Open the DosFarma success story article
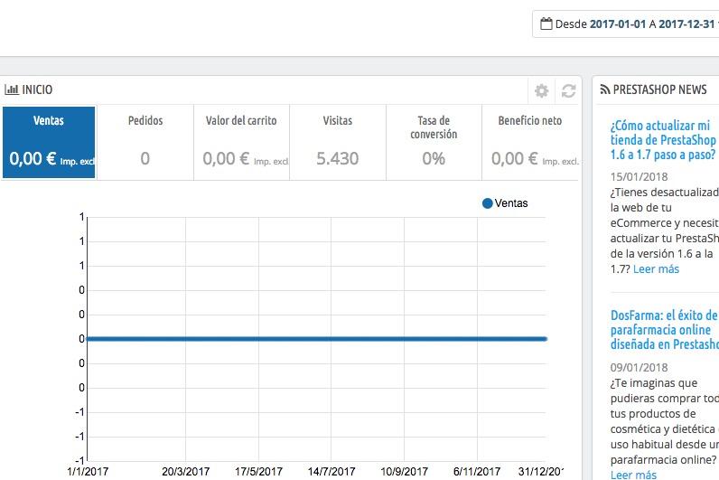Viewport: 719px width, 480px height. click(x=663, y=329)
